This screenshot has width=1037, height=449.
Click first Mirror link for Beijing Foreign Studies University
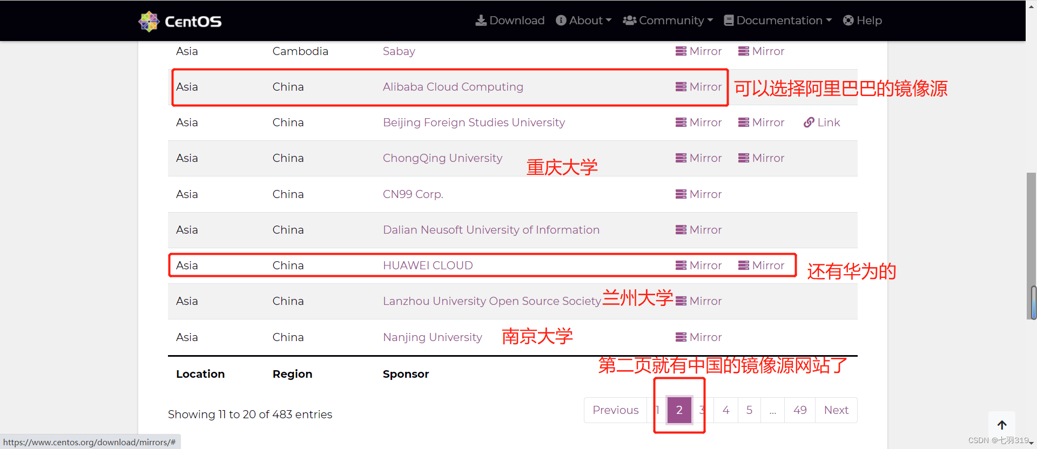click(x=698, y=123)
